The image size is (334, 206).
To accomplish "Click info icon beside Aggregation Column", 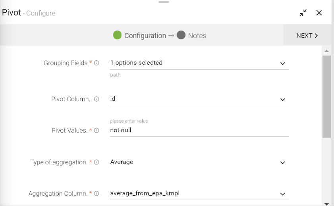I will [x=97, y=194].
